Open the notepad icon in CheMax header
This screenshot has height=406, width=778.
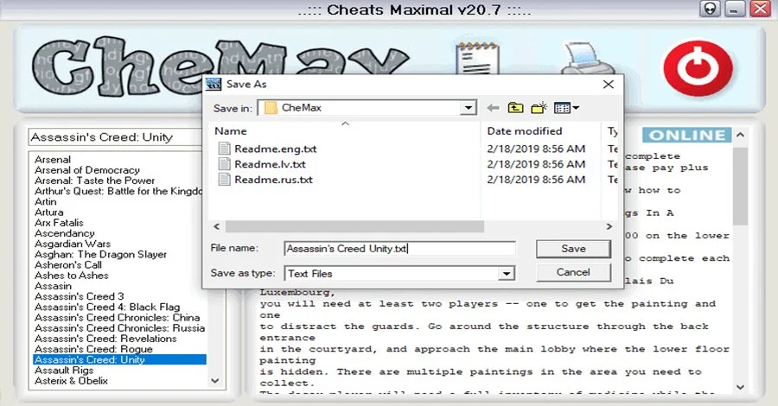point(477,59)
